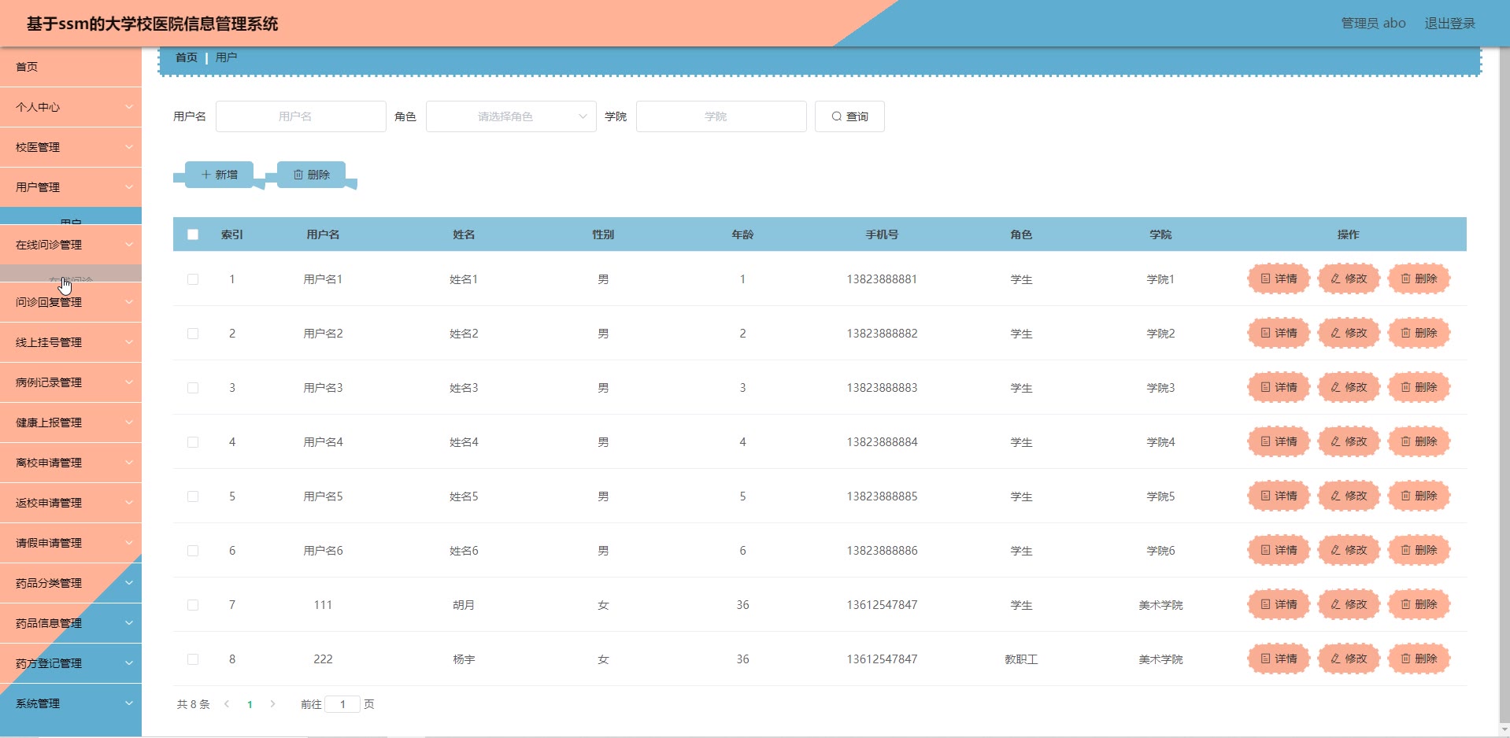The image size is (1510, 738).
Task: Edit 用户名2 with 修改 button
Action: point(1349,333)
